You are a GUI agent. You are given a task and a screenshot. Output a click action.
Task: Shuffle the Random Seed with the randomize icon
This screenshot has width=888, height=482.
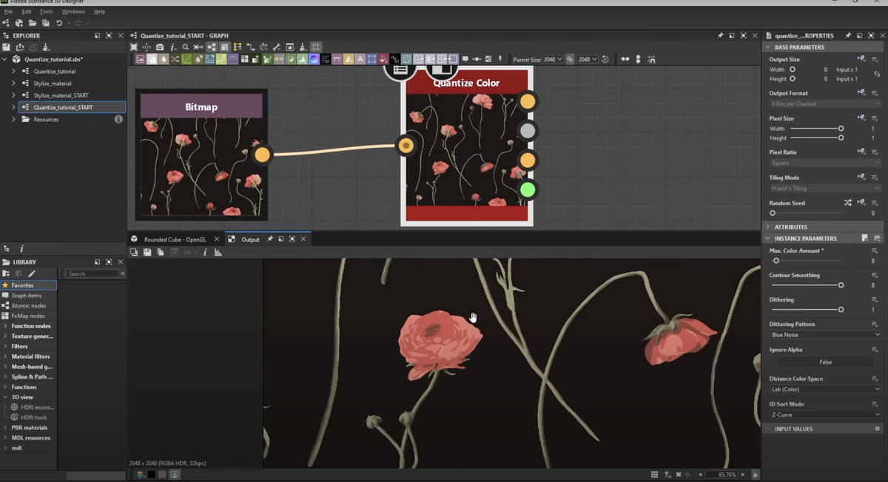pyautogui.click(x=848, y=202)
